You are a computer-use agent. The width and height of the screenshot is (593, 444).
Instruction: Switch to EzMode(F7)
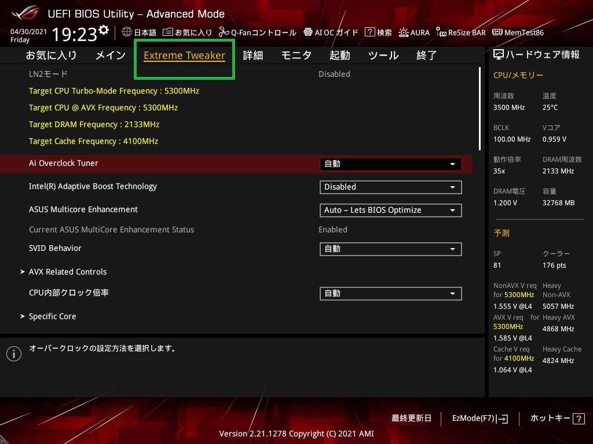point(479,419)
